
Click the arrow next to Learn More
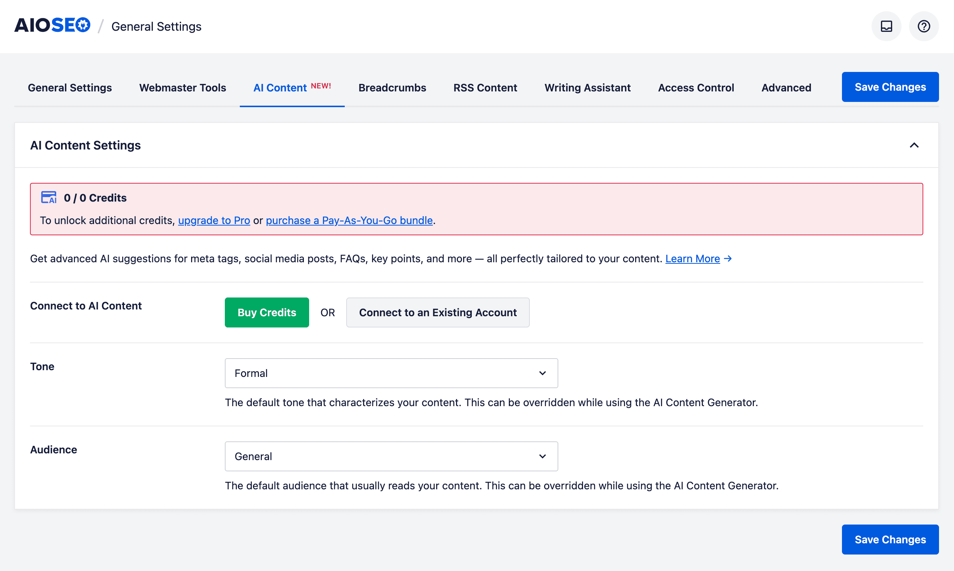(727, 259)
